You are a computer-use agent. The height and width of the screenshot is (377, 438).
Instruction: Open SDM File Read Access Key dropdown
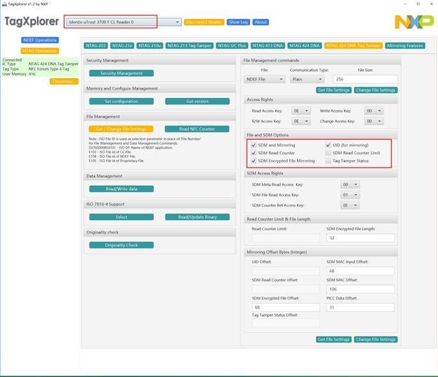point(350,195)
